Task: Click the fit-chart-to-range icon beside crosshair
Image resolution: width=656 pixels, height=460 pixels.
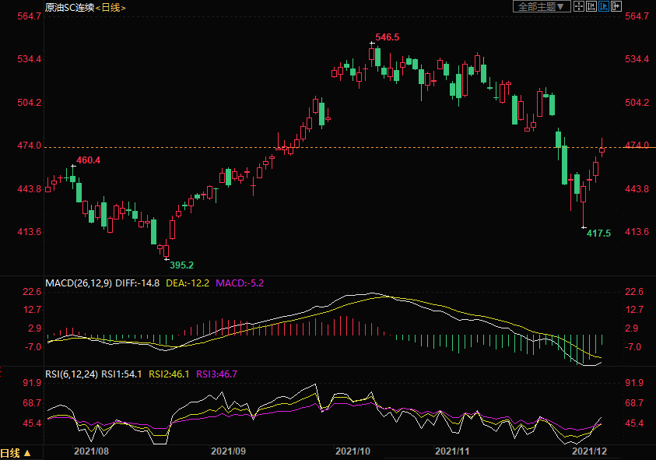Action: coord(591,6)
